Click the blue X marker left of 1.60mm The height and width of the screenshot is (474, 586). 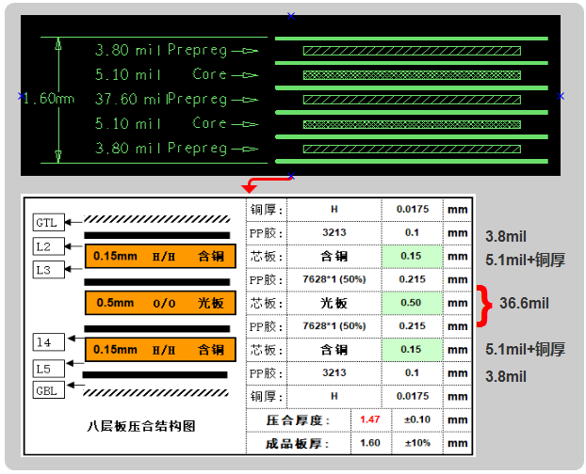click(22, 96)
